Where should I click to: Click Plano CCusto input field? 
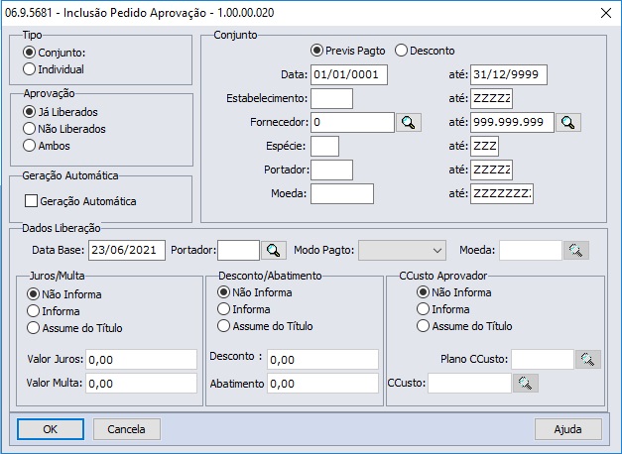pos(543,359)
